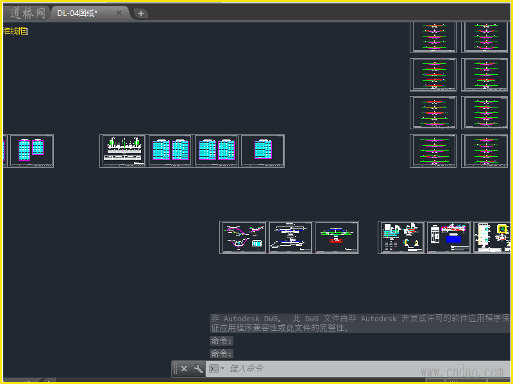This screenshot has height=384, width=513.
Task: Switch to the DL-04图纸 drawing tab
Action: [x=77, y=13]
